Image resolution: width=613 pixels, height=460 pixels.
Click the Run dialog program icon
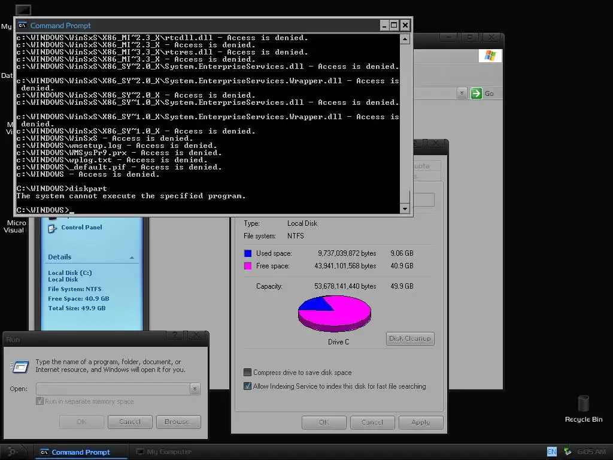[20, 367]
